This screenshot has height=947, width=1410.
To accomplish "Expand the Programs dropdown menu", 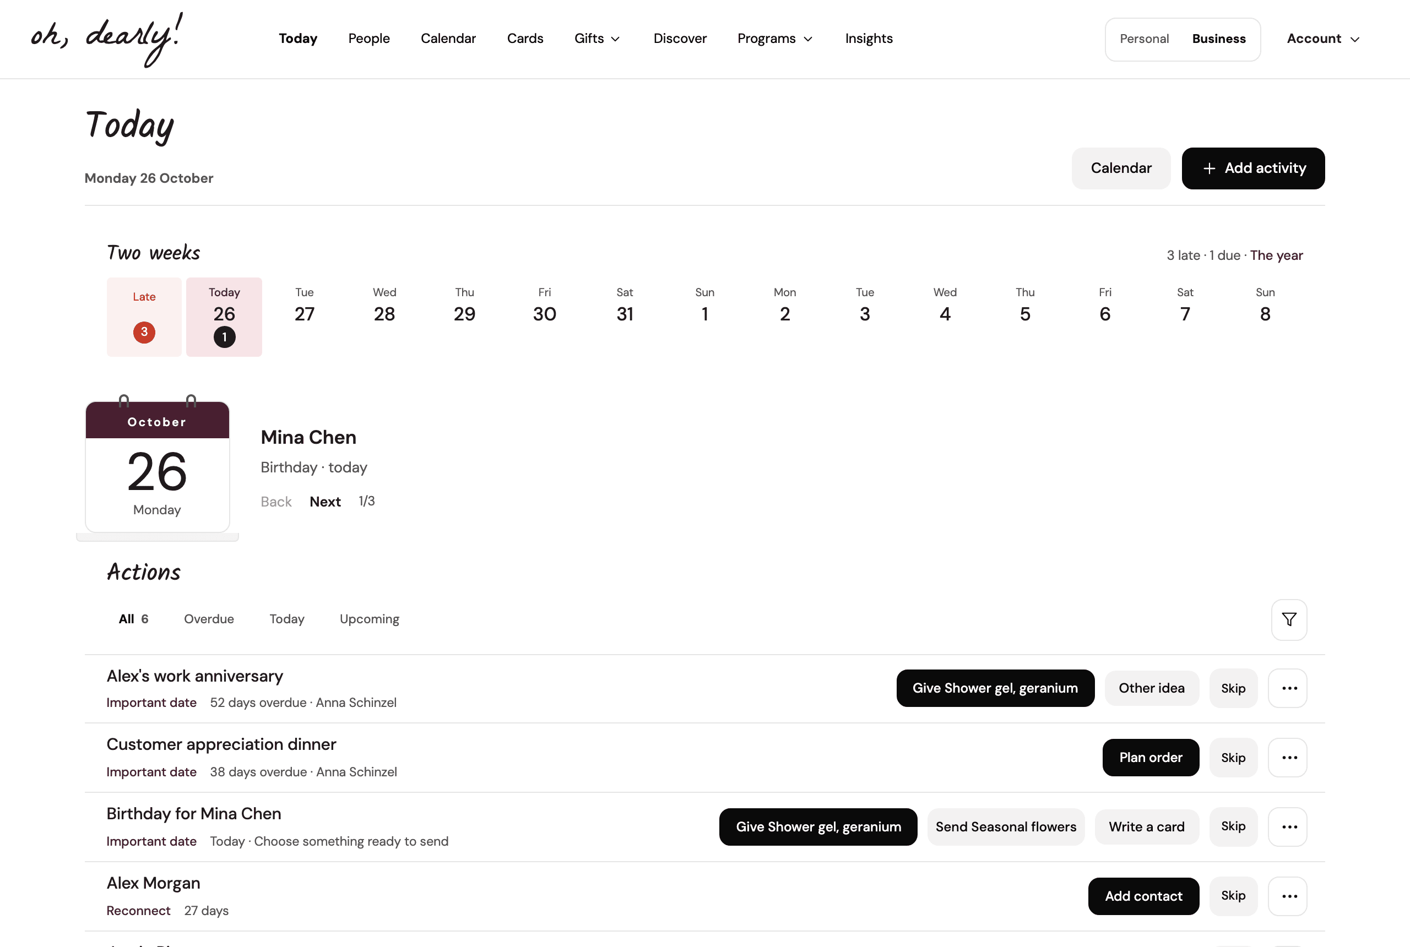I will coord(774,39).
